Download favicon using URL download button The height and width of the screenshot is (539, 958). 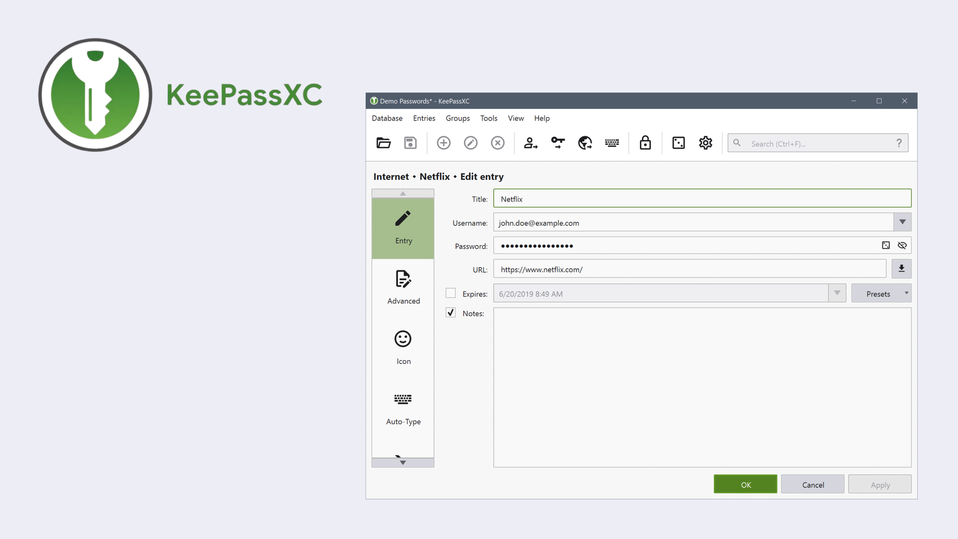click(902, 269)
